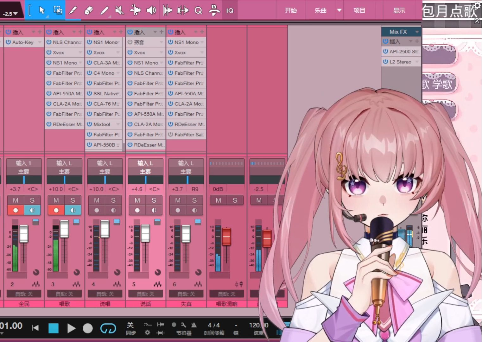
Task: Click channel 3 +10.0 input gain value
Action: coord(55,189)
